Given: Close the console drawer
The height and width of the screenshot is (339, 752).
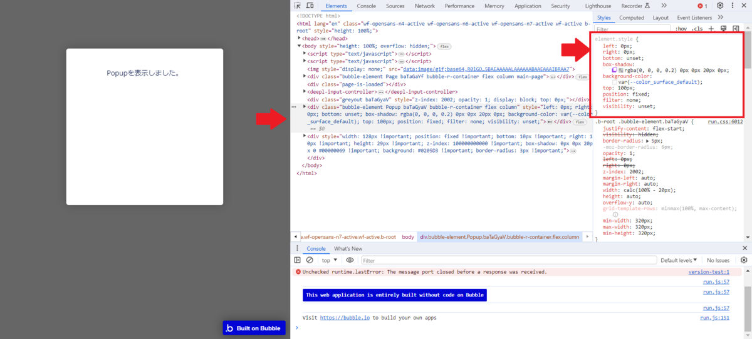Looking at the screenshot, I should click(x=744, y=248).
